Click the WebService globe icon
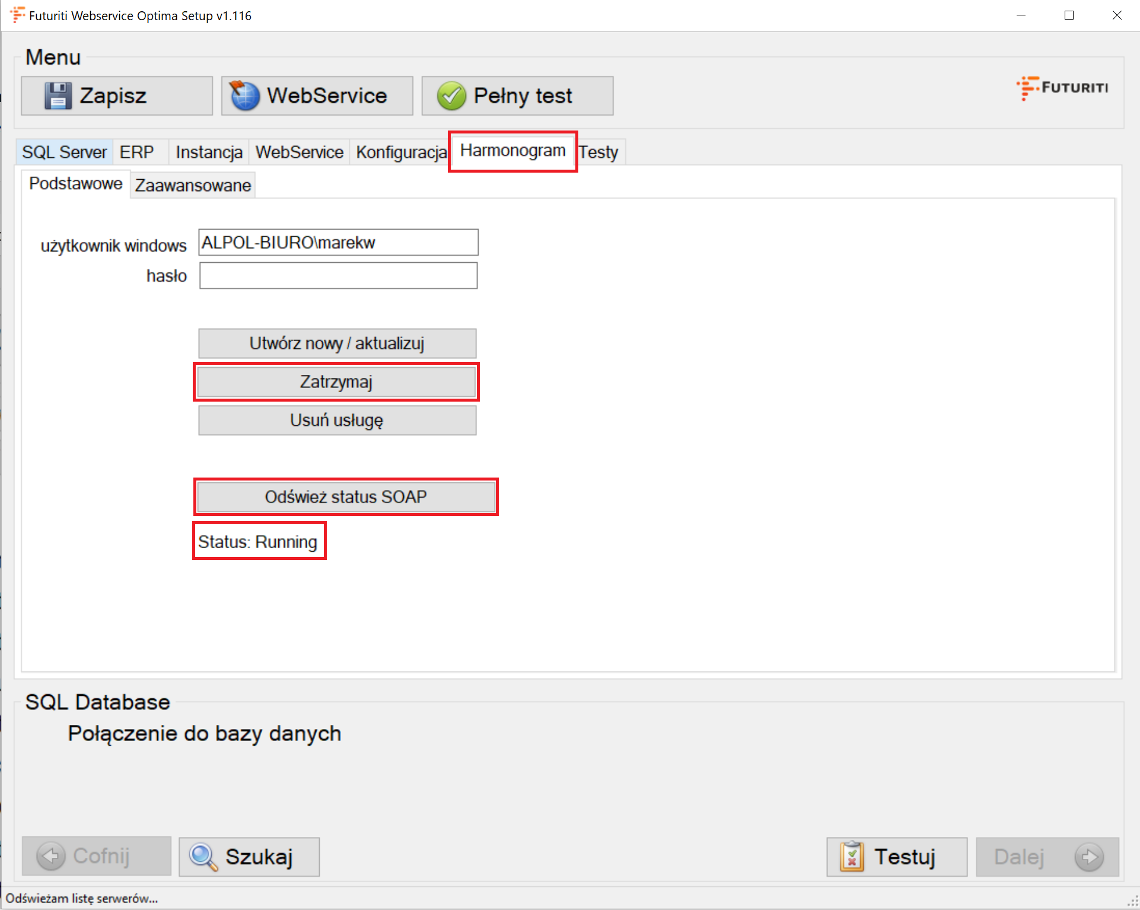 tap(244, 96)
